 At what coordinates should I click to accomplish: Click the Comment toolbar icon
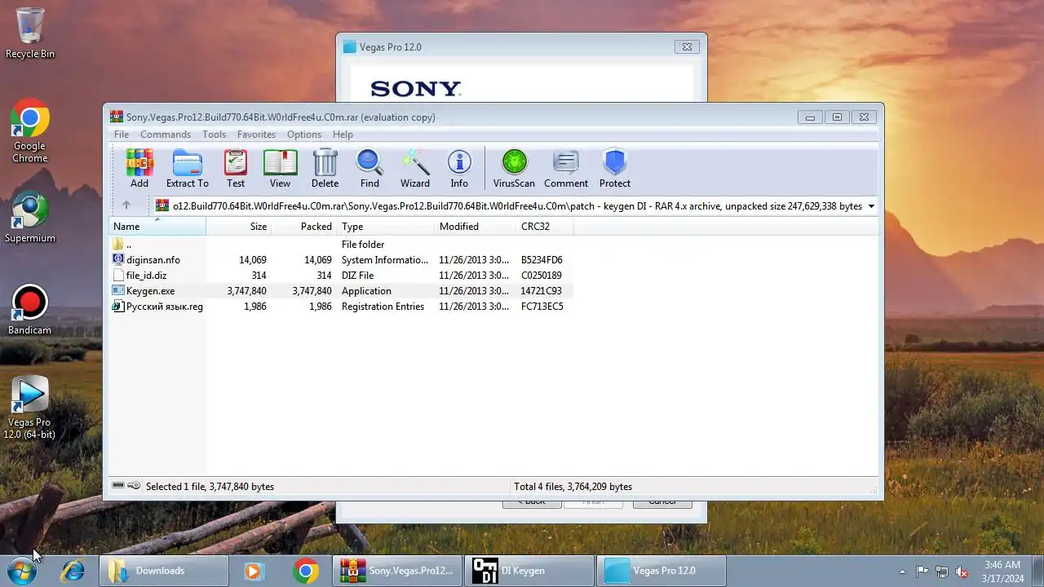566,169
